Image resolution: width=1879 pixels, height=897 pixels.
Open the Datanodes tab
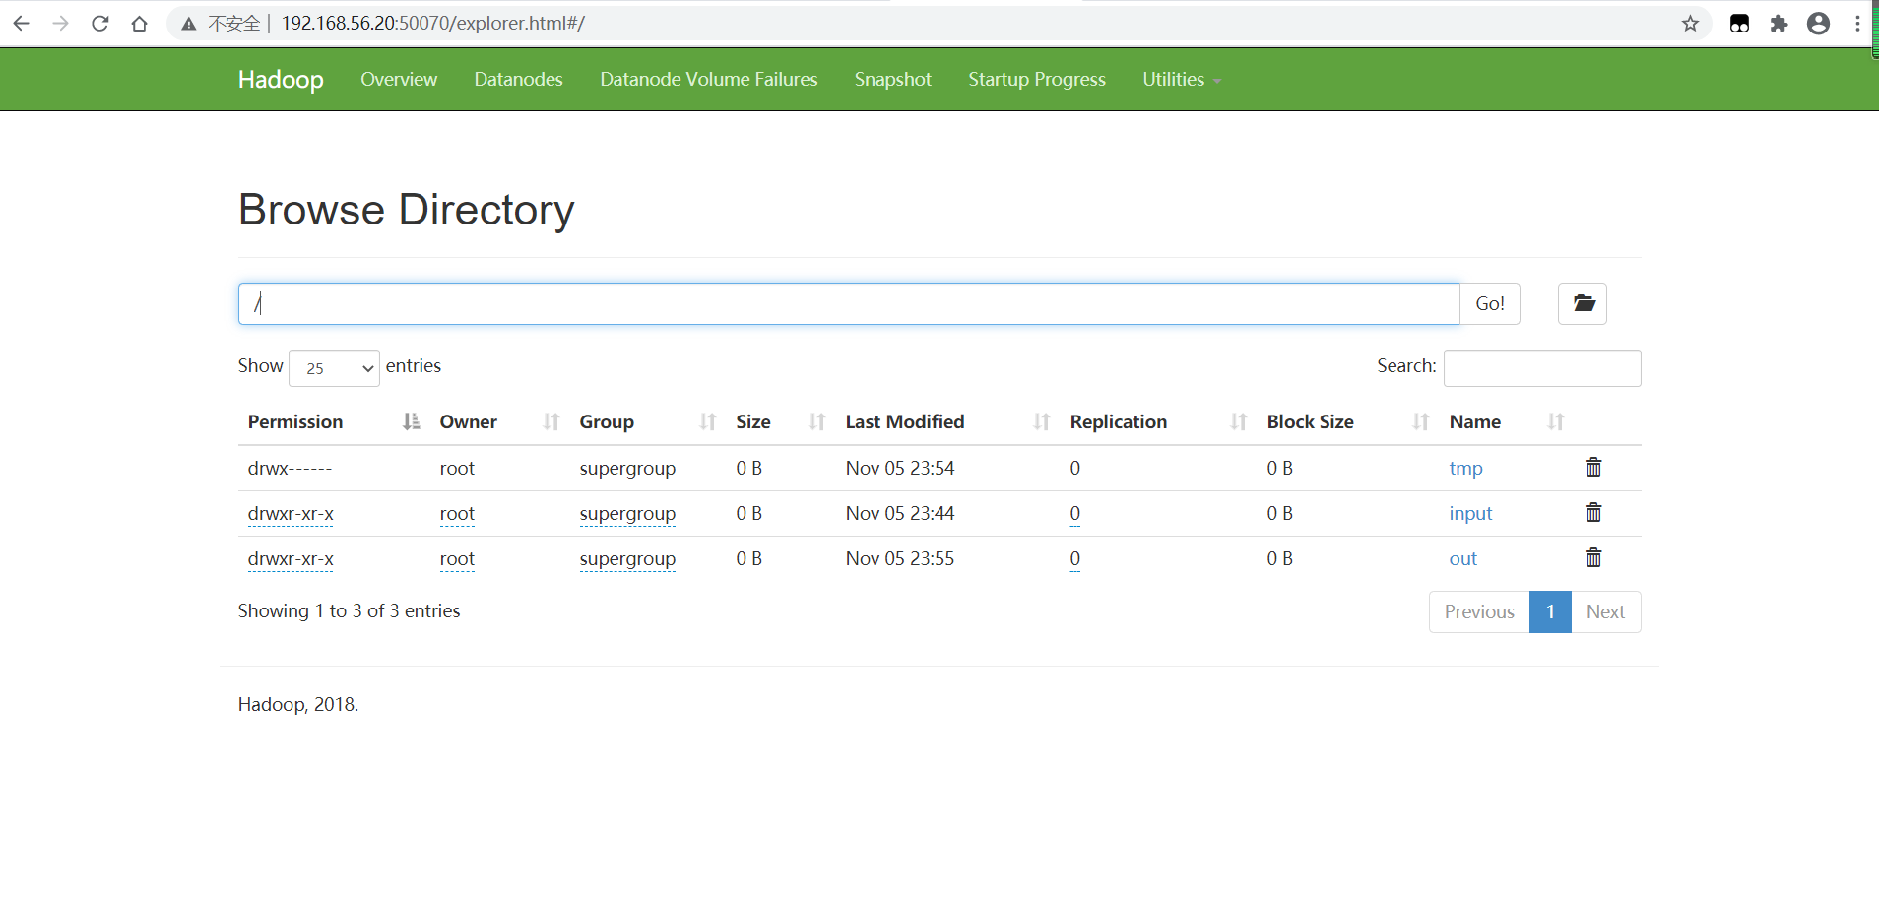click(x=518, y=80)
